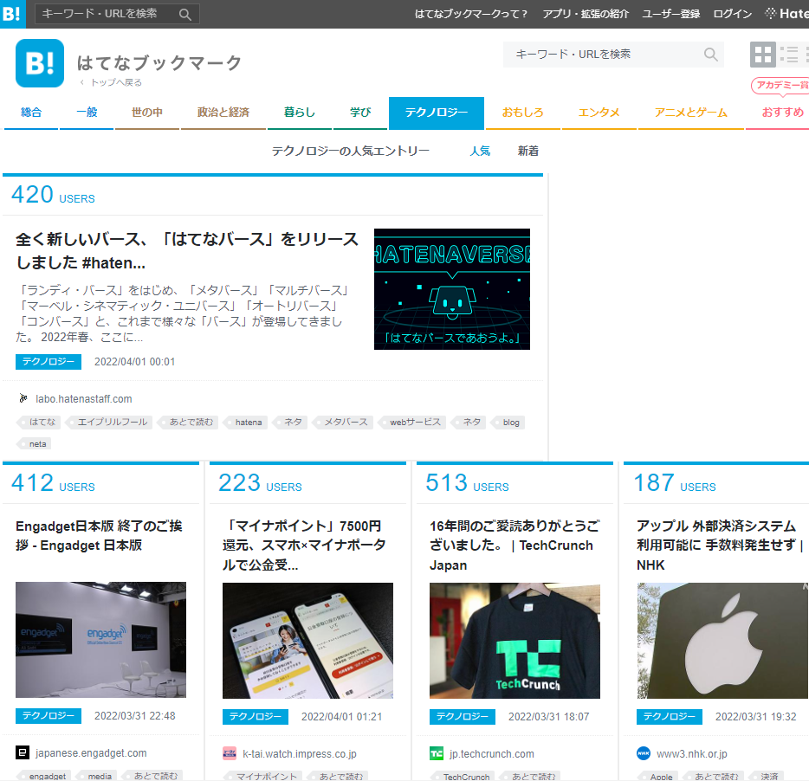Open the 187 USERS bookmark count

coord(675,483)
